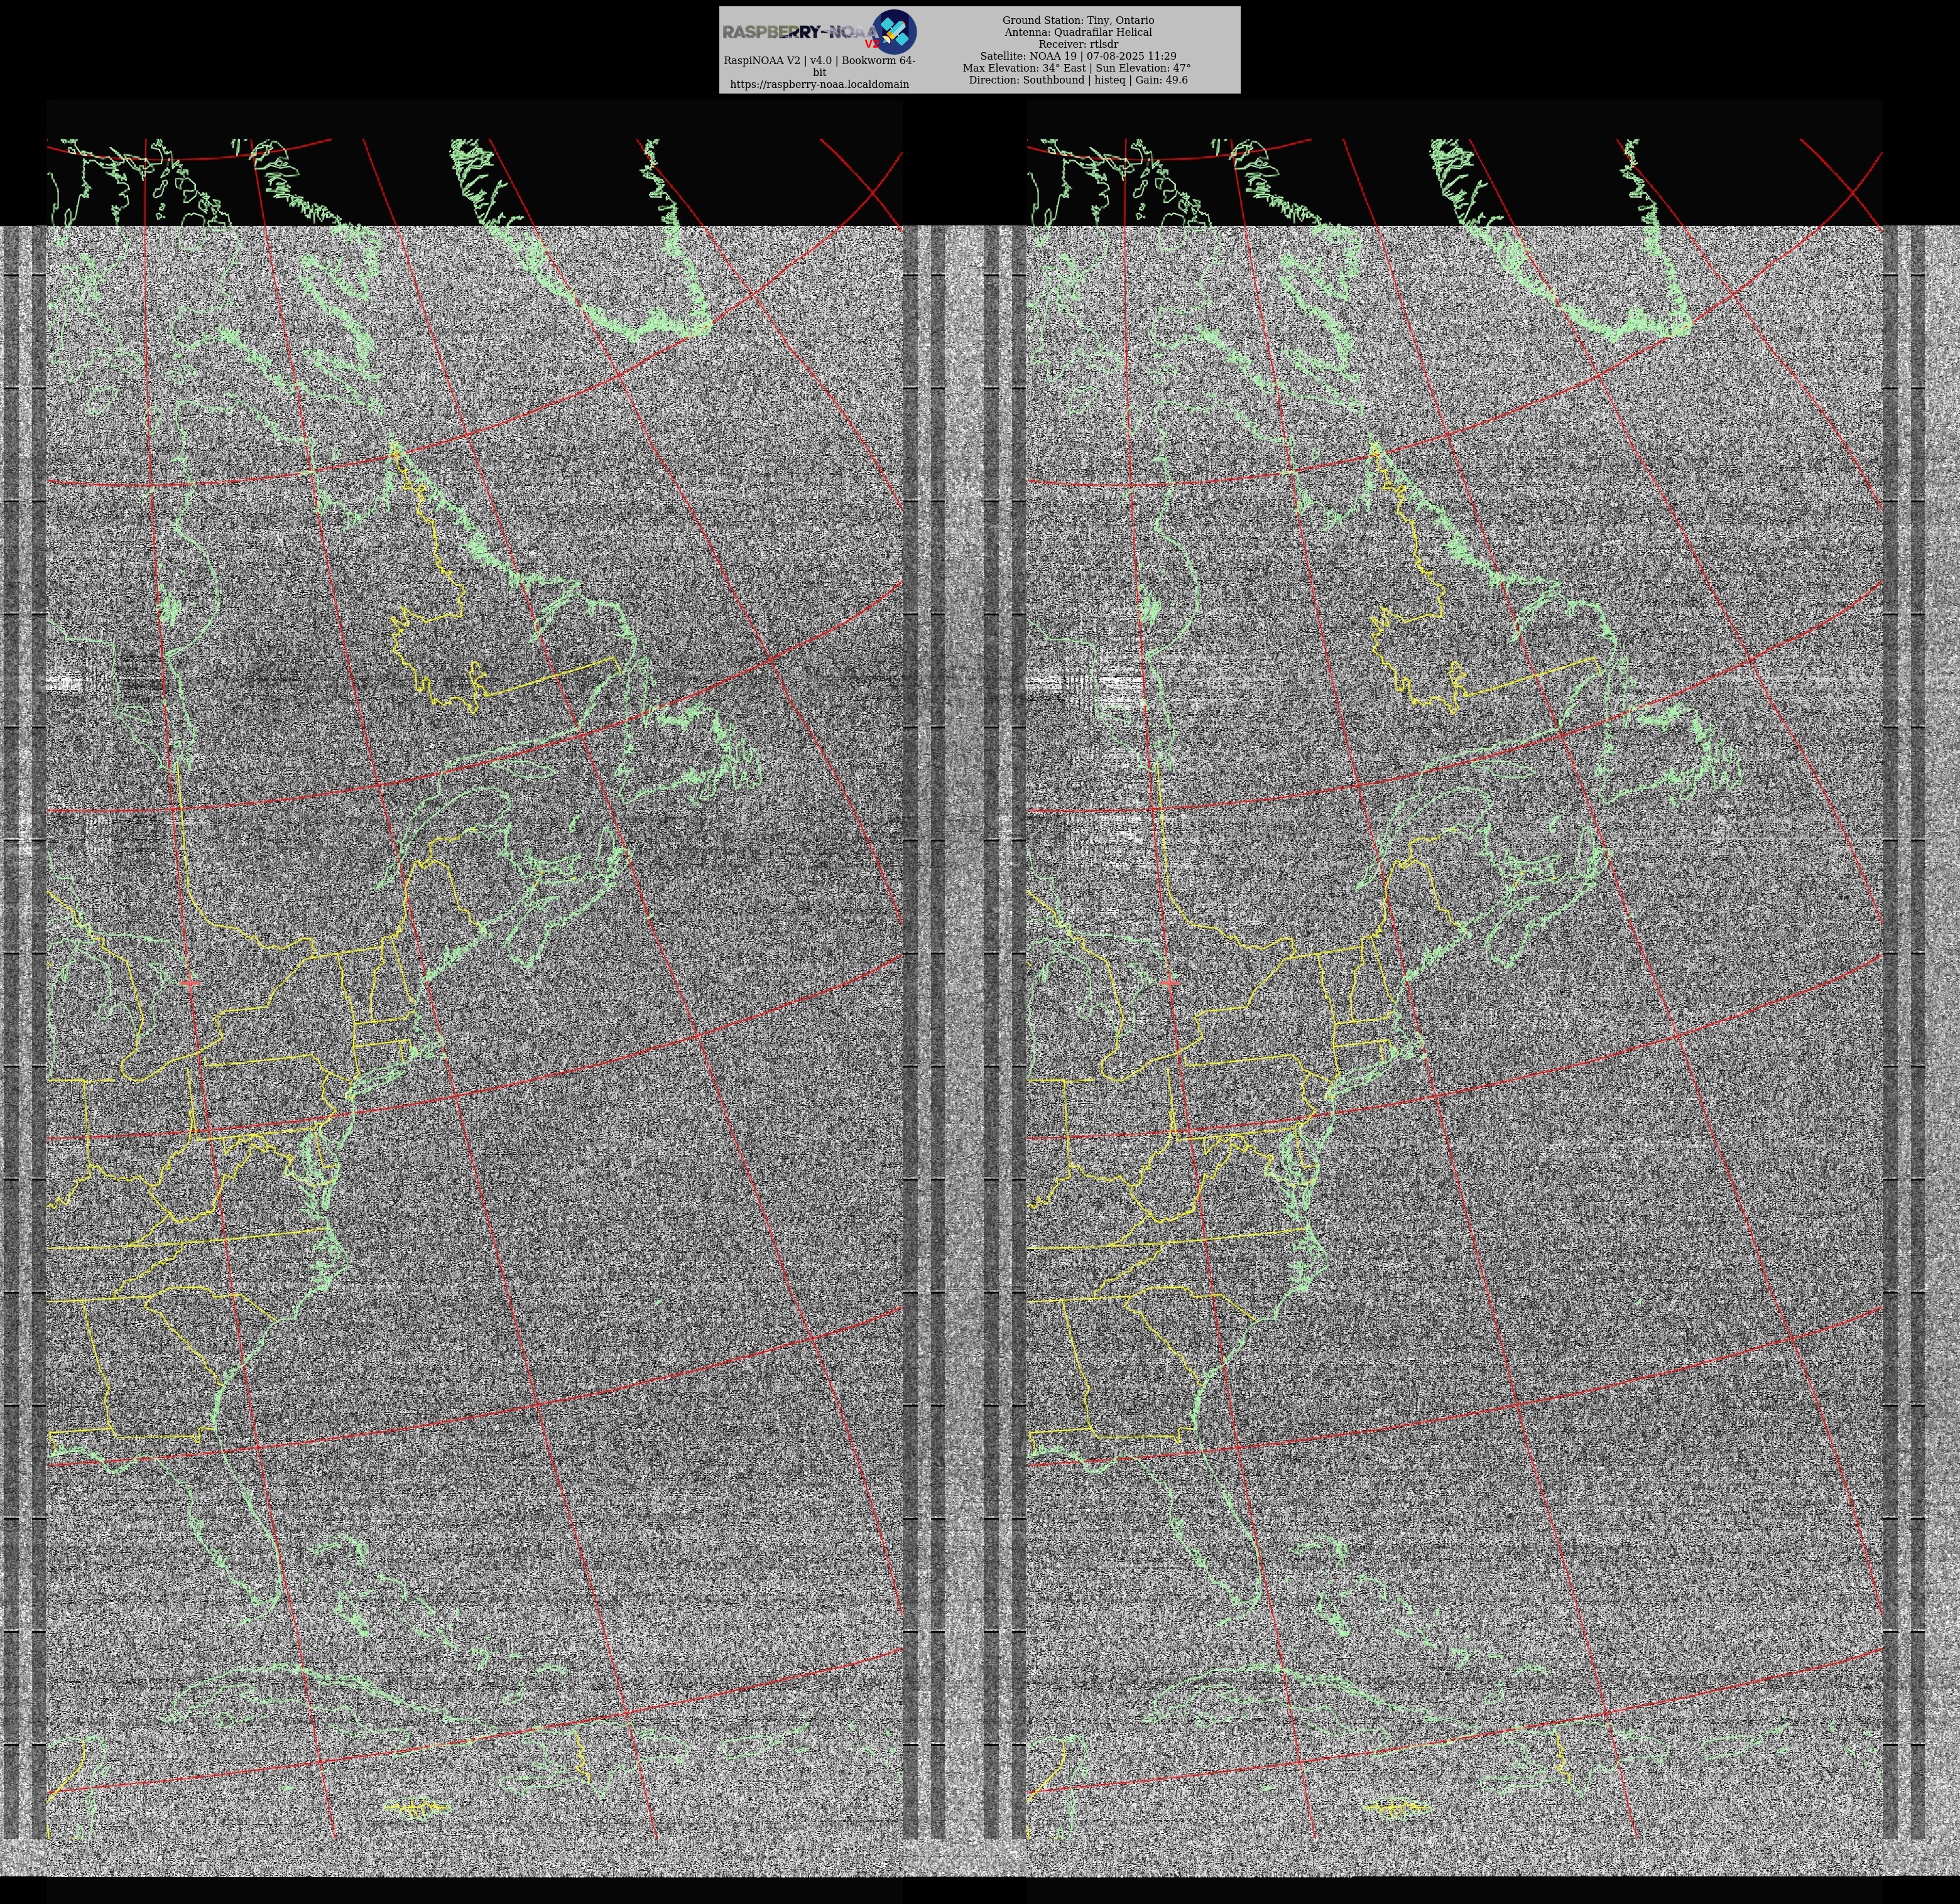
Task: Click the Ground Station: Tiny, Ontario text
Action: 1077,20
